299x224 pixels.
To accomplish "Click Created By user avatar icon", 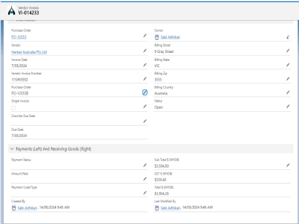I will click(14, 208).
